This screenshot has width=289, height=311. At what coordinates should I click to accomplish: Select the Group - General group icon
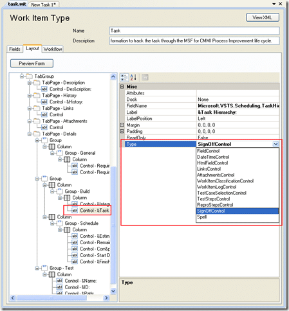point(60,153)
